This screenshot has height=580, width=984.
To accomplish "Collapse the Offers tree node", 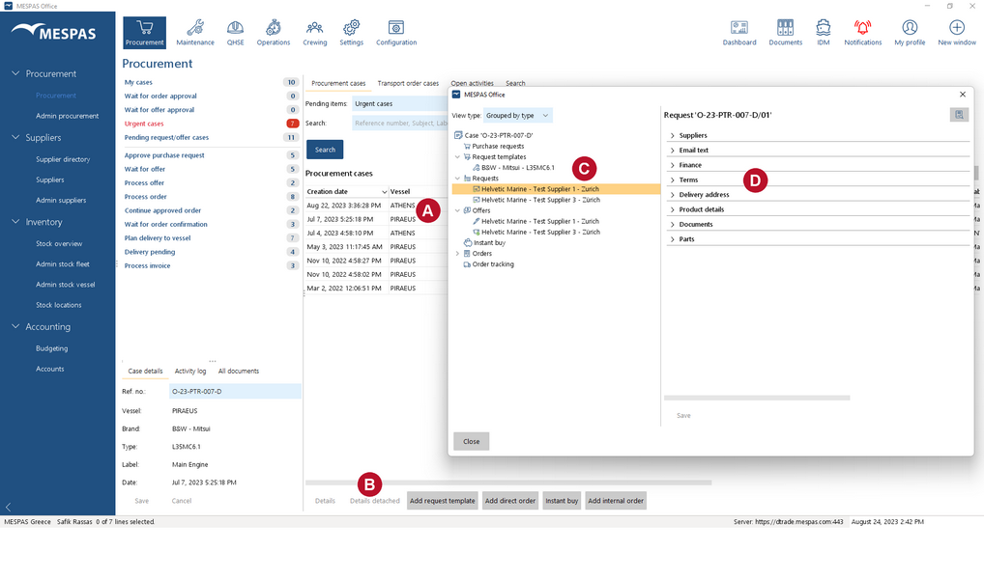I will (x=457, y=210).
